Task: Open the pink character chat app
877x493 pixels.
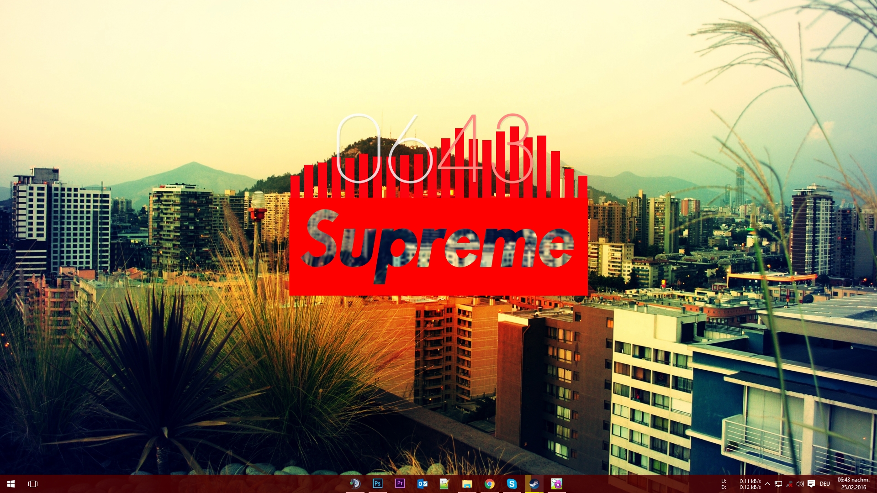Action: pyautogui.click(x=556, y=484)
